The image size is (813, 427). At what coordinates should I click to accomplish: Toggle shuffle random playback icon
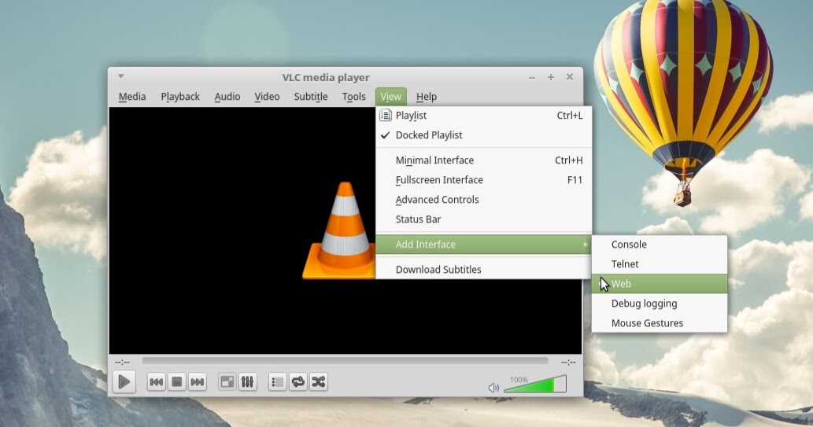coord(318,382)
